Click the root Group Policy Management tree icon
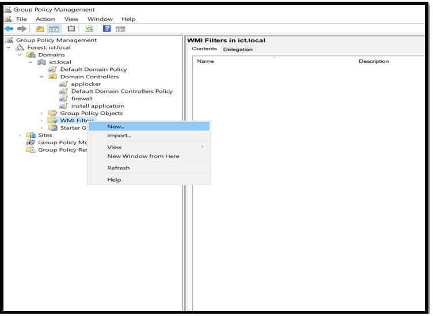433x316 pixels. pos(9,40)
